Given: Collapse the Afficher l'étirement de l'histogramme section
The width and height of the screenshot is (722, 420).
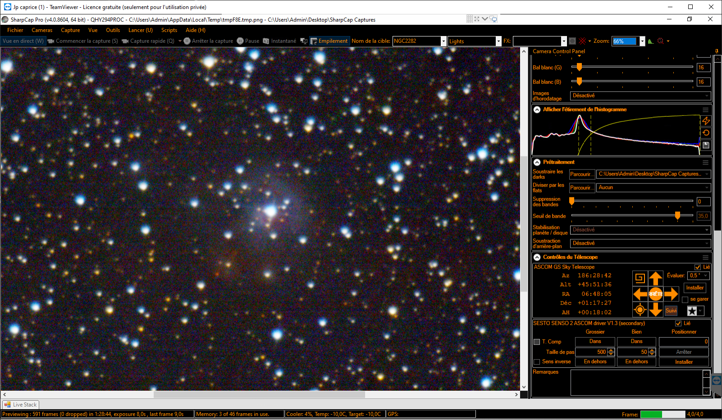Looking at the screenshot, I should coord(537,110).
